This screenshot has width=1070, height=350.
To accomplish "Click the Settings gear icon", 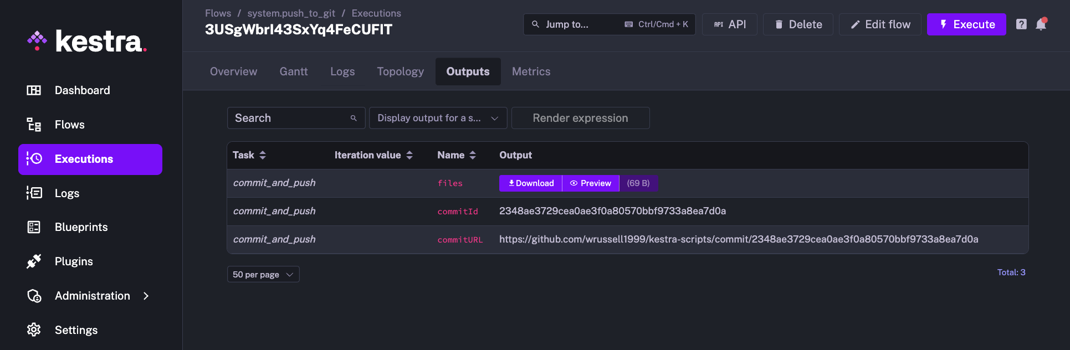I will coord(34,330).
